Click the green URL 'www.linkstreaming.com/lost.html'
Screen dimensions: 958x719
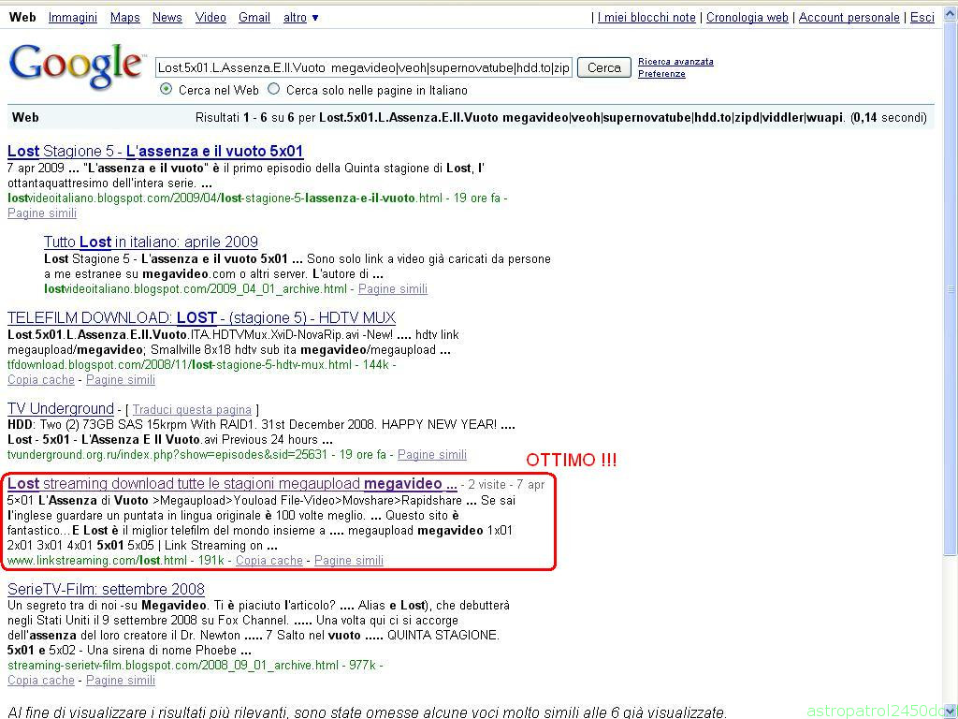pyautogui.click(x=97, y=561)
